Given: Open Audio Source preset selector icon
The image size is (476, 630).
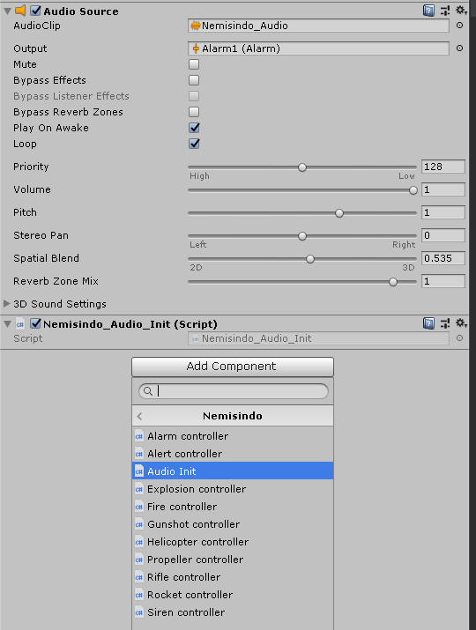Looking at the screenshot, I should click(444, 11).
